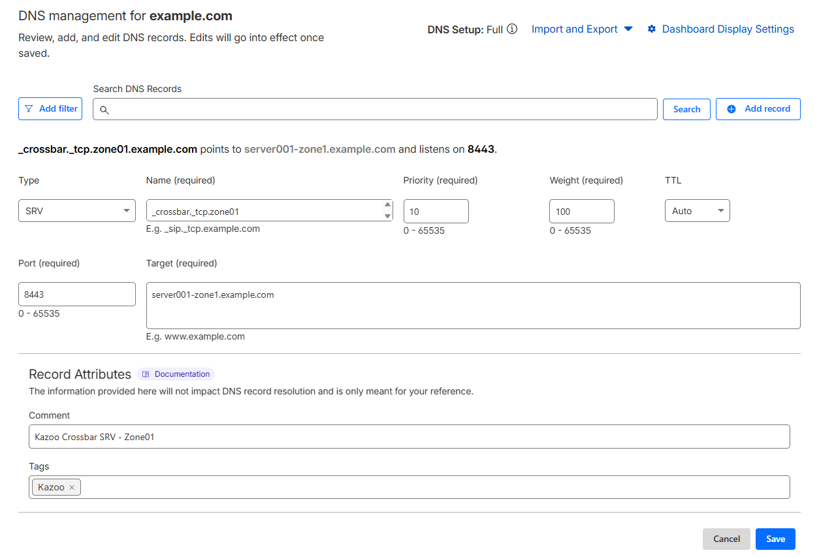Click Cancel to discard record changes
This screenshot has height=557, width=819.
point(726,539)
